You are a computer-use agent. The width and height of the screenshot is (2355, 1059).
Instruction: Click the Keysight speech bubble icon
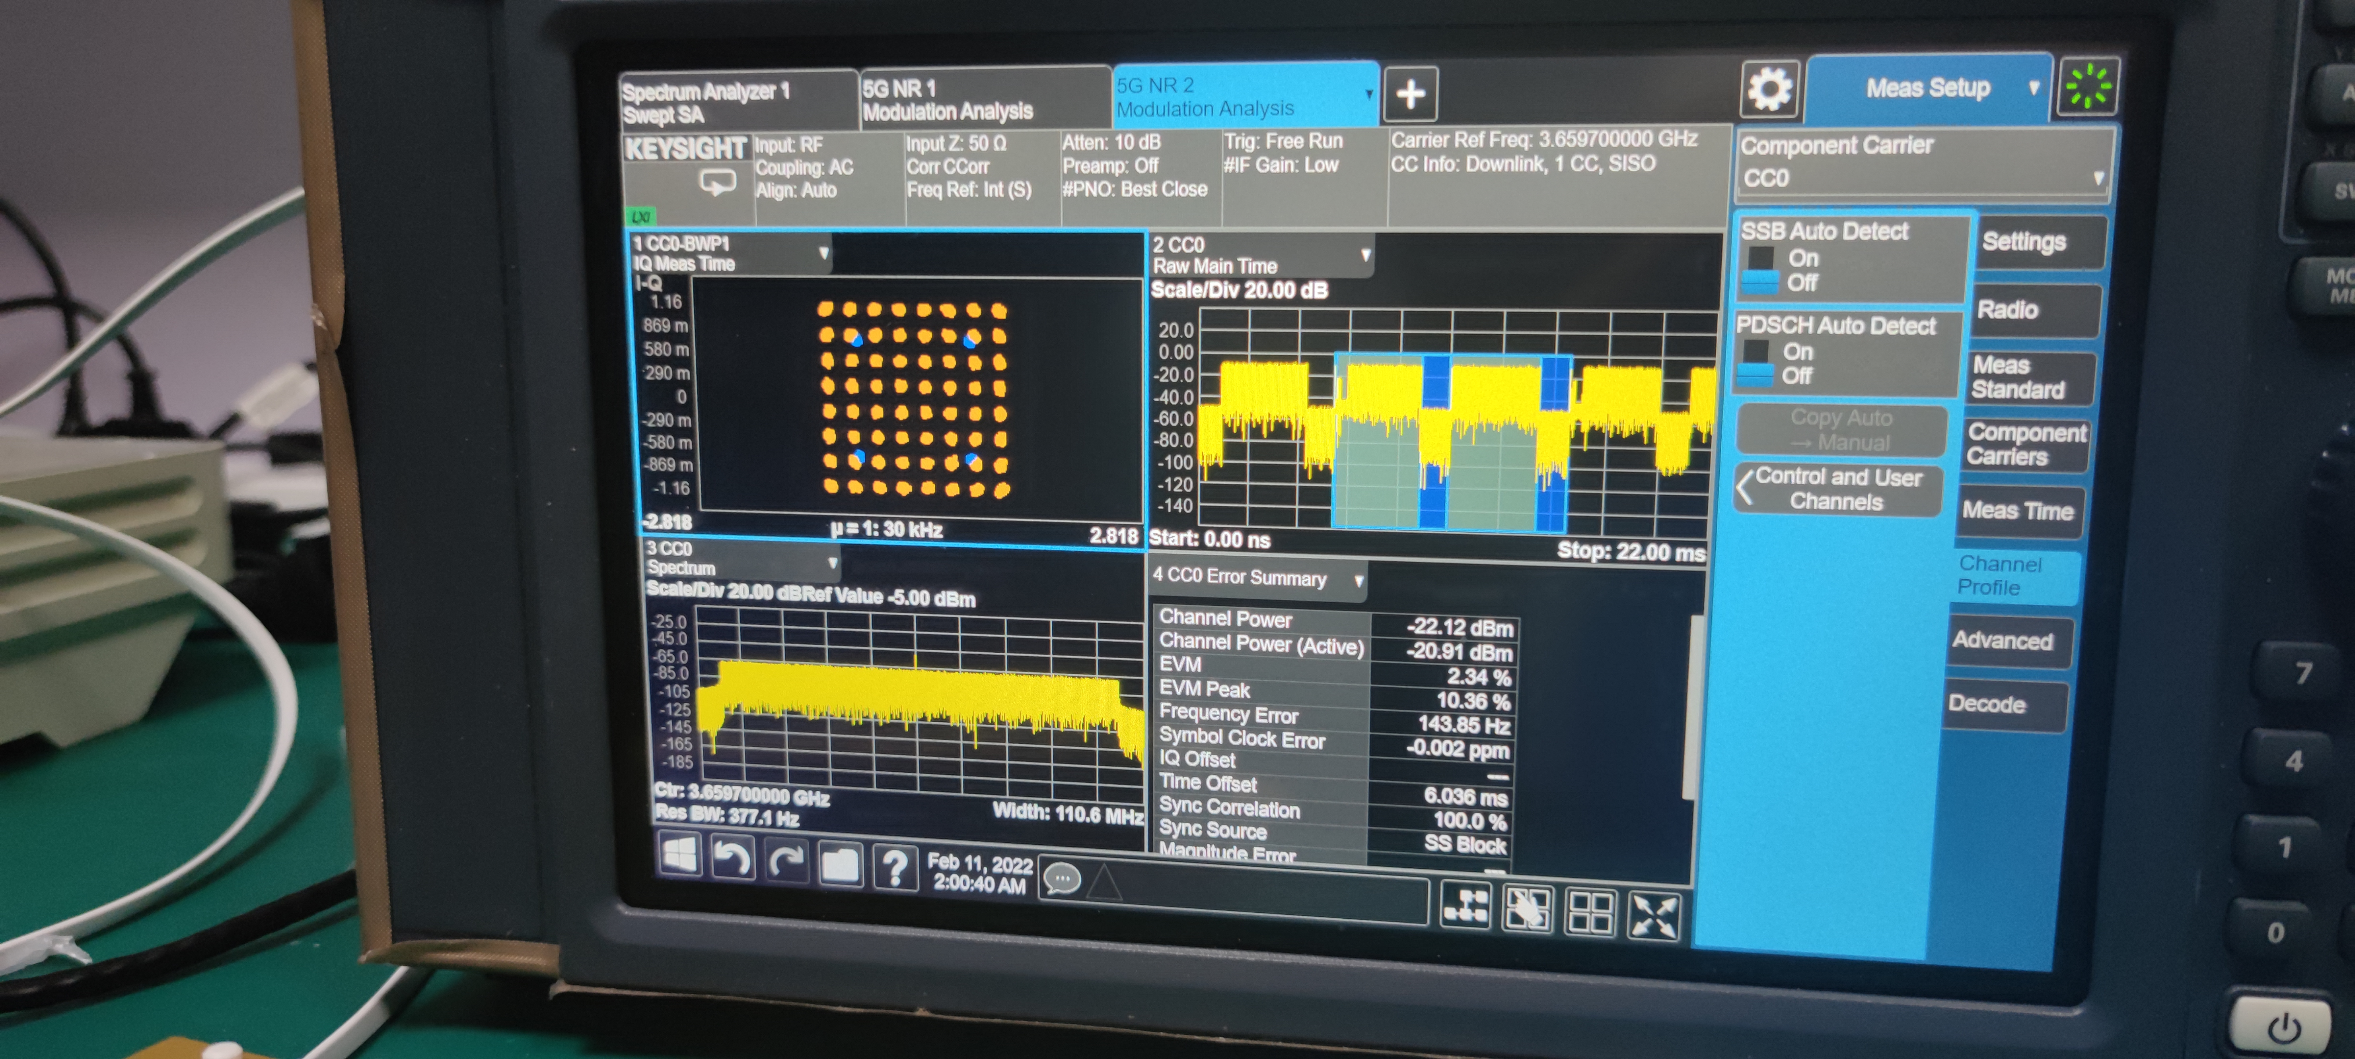pos(717,183)
